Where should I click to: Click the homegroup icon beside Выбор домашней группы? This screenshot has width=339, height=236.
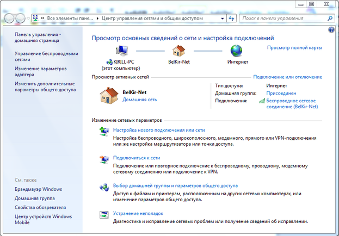tap(104, 187)
